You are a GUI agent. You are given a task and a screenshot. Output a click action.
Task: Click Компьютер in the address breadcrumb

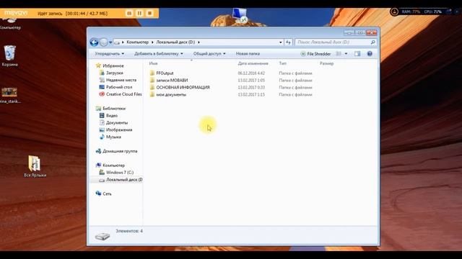point(138,42)
